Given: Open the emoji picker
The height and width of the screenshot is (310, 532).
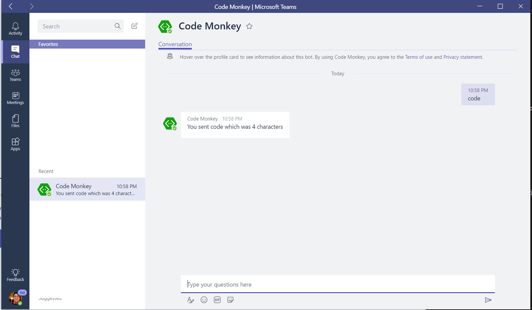Looking at the screenshot, I should [204, 300].
